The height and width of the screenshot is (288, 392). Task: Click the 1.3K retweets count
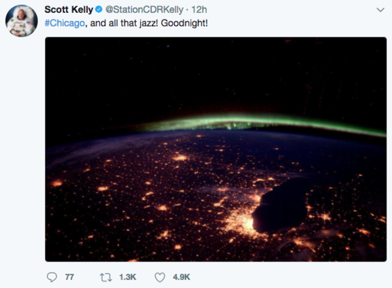point(126,278)
